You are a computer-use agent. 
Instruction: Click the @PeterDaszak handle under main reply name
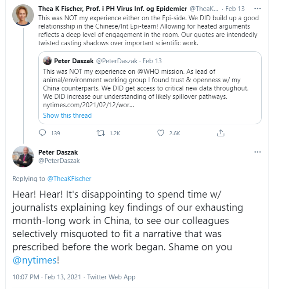point(59,161)
